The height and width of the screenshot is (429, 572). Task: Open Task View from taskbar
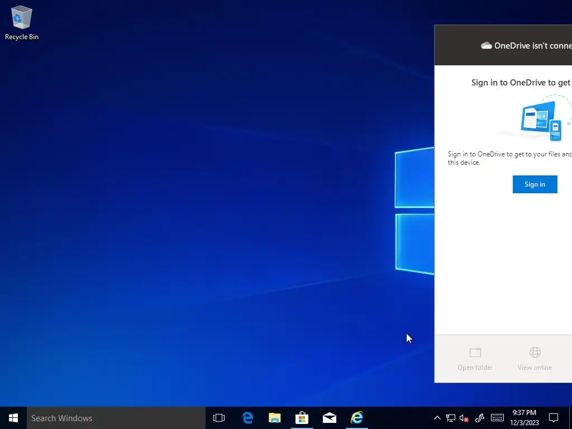(219, 418)
